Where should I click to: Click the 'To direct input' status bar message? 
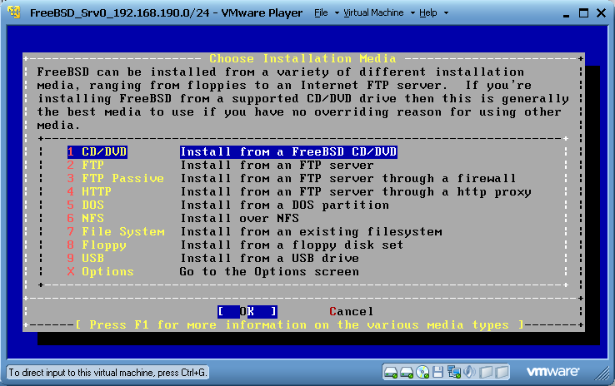107,373
